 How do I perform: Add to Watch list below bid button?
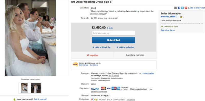(x=101, y=47)
